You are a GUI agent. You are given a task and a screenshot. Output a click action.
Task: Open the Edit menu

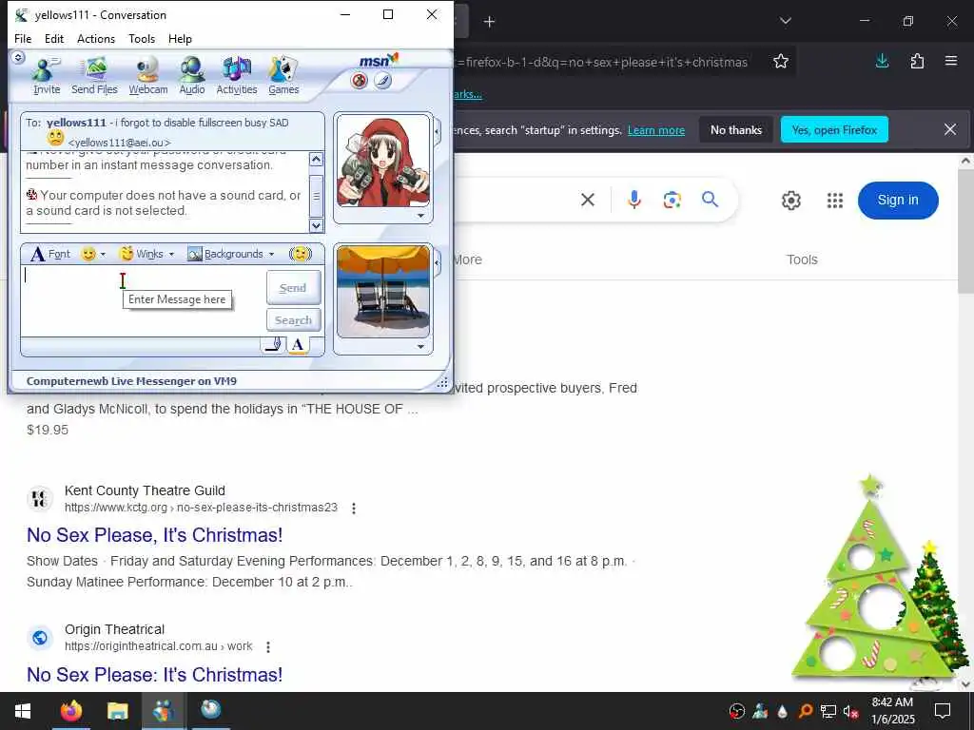tap(54, 38)
